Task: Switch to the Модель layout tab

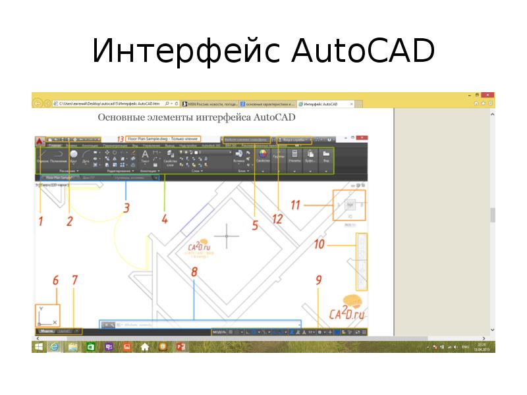Action: [x=46, y=331]
